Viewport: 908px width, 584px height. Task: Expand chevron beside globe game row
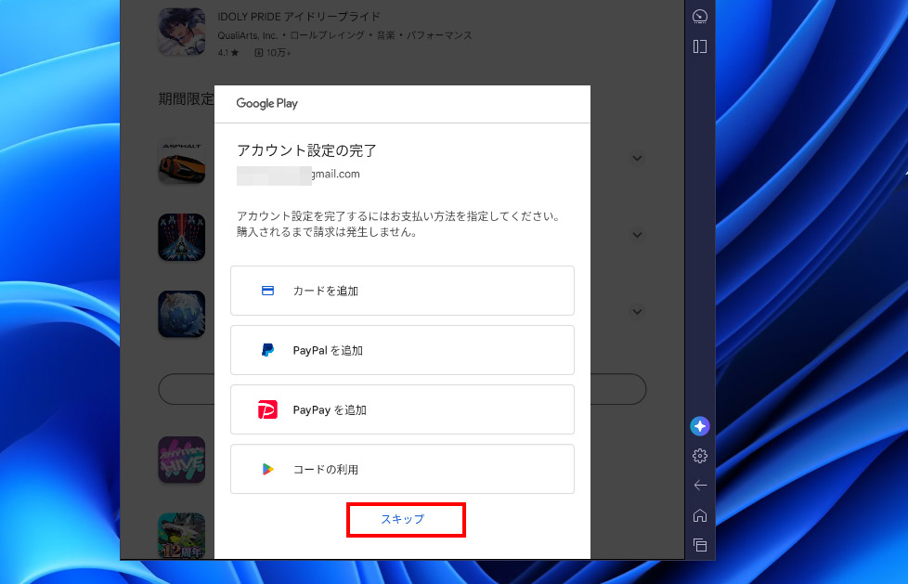(x=637, y=312)
